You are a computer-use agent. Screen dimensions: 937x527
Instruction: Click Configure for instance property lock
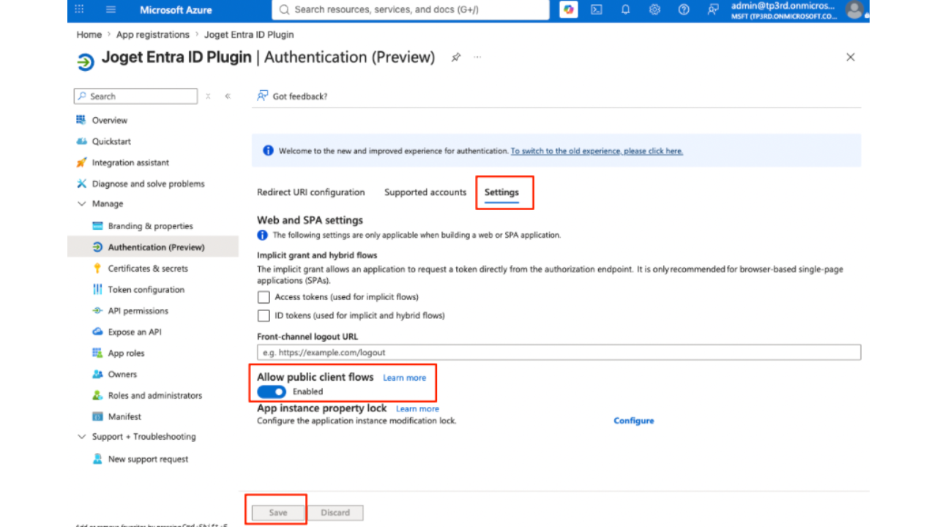tap(634, 421)
